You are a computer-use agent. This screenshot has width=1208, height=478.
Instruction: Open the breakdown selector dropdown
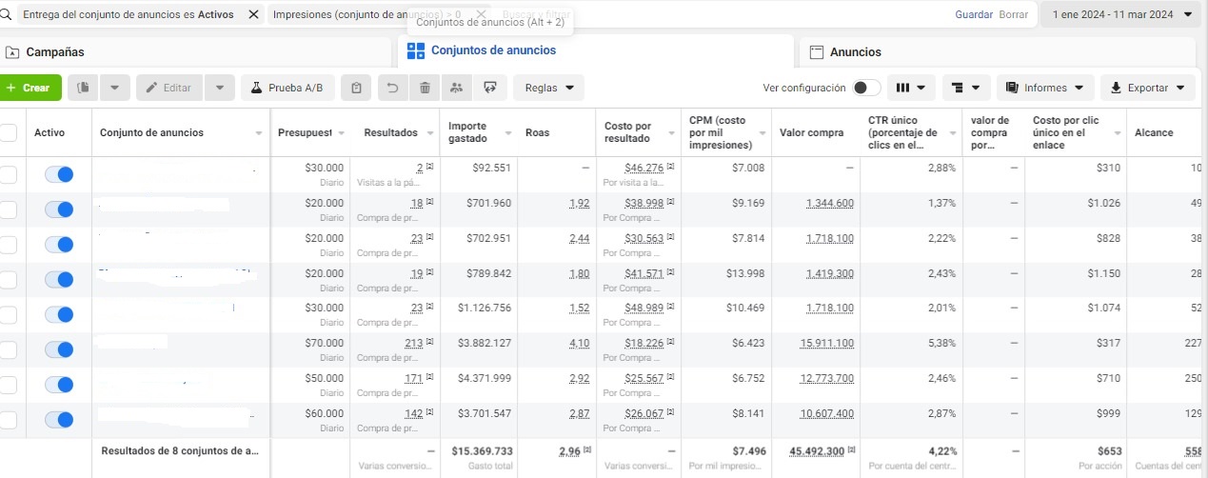(x=966, y=88)
